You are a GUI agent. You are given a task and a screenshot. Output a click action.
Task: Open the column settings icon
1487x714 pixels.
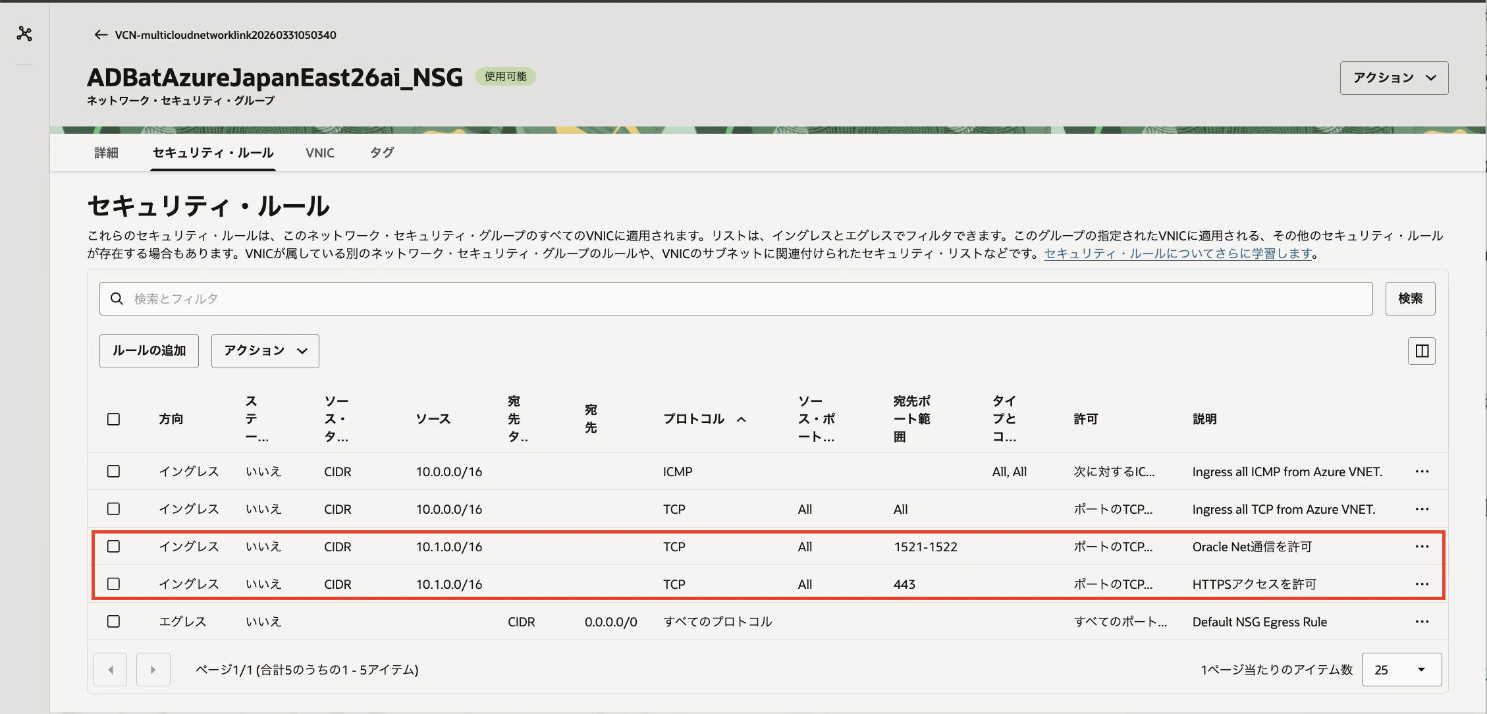[x=1422, y=351]
